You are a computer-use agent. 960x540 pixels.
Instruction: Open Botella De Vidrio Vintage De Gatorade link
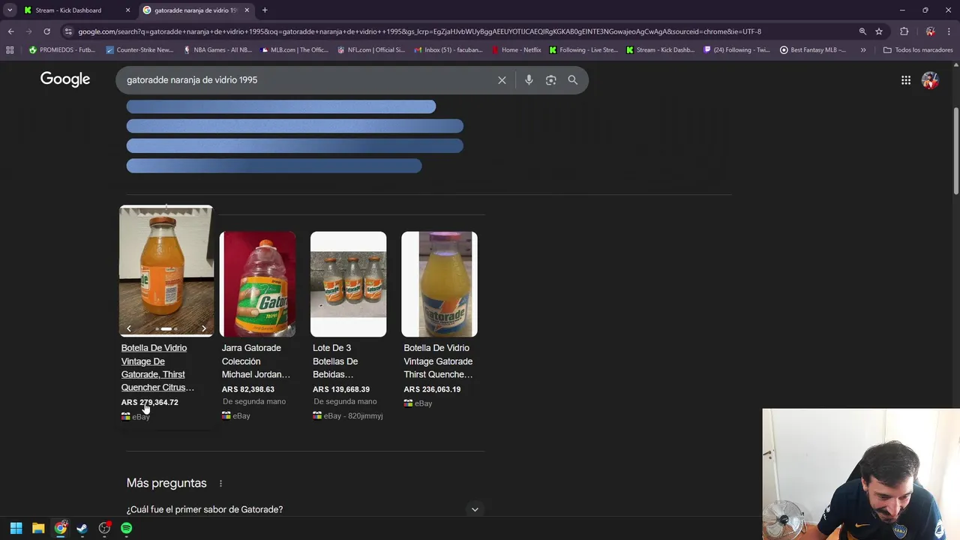(157, 367)
